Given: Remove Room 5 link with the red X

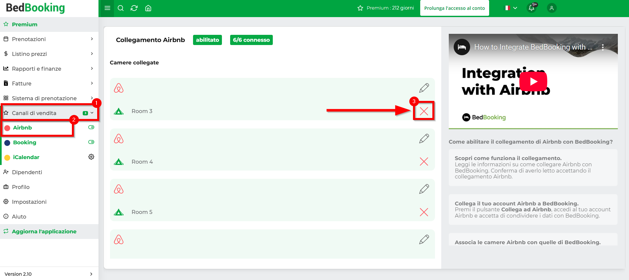Looking at the screenshot, I should coord(424,212).
